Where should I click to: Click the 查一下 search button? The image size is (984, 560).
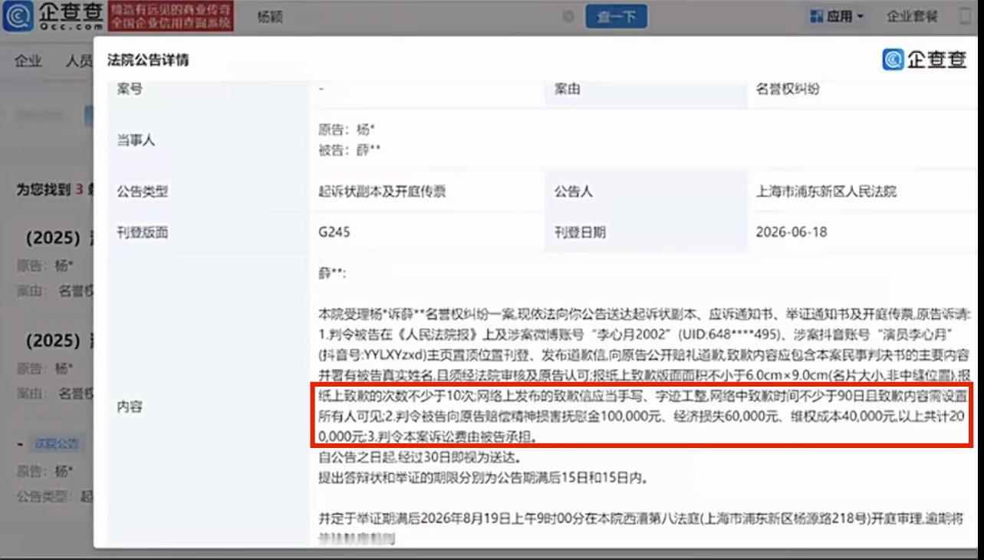coord(616,17)
